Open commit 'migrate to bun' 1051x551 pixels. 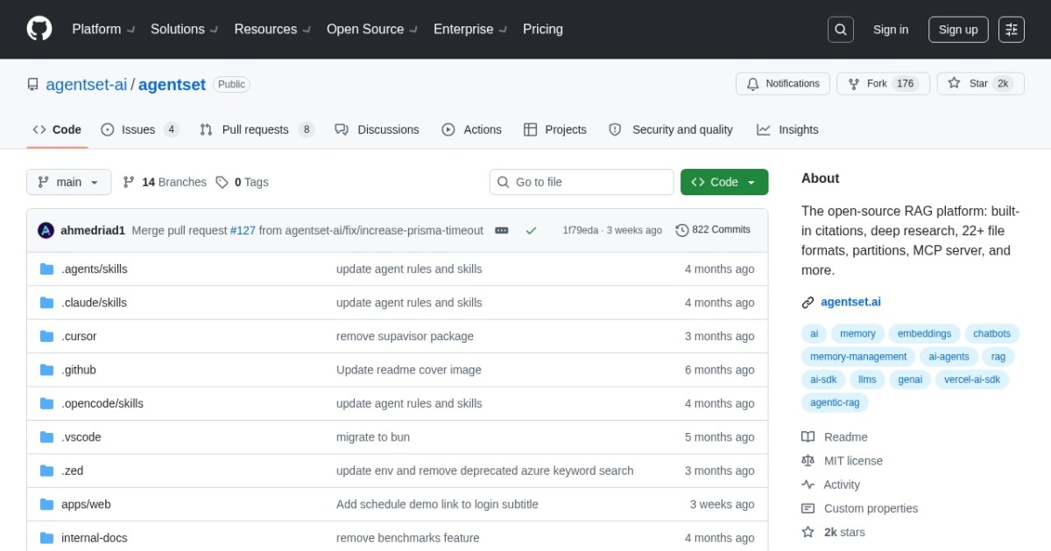pos(373,437)
